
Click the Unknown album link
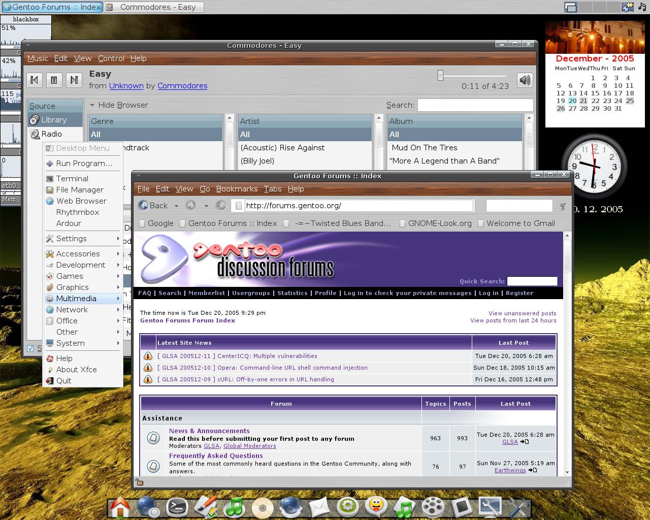(126, 86)
